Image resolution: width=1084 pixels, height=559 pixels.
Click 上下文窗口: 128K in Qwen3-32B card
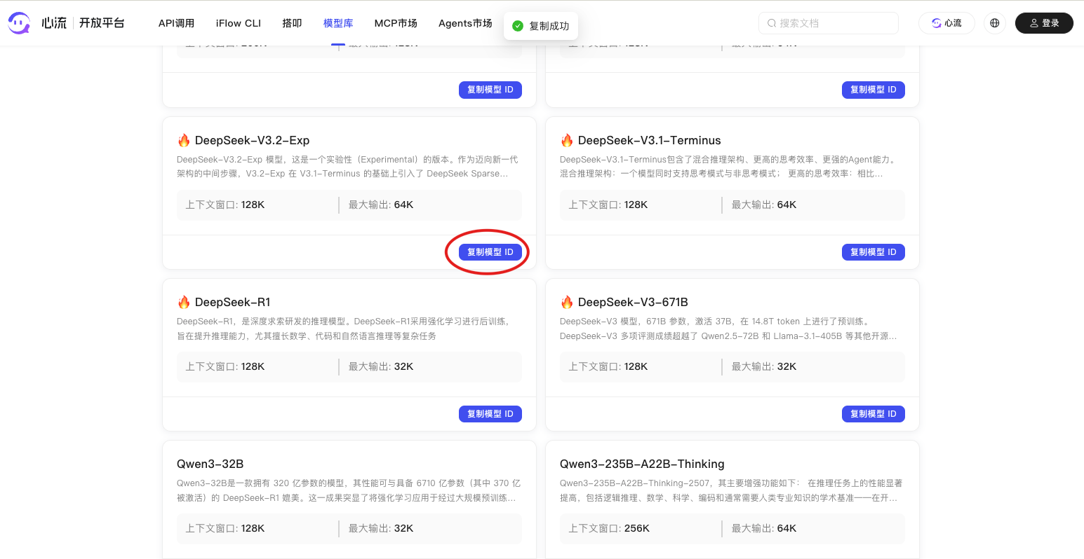225,528
